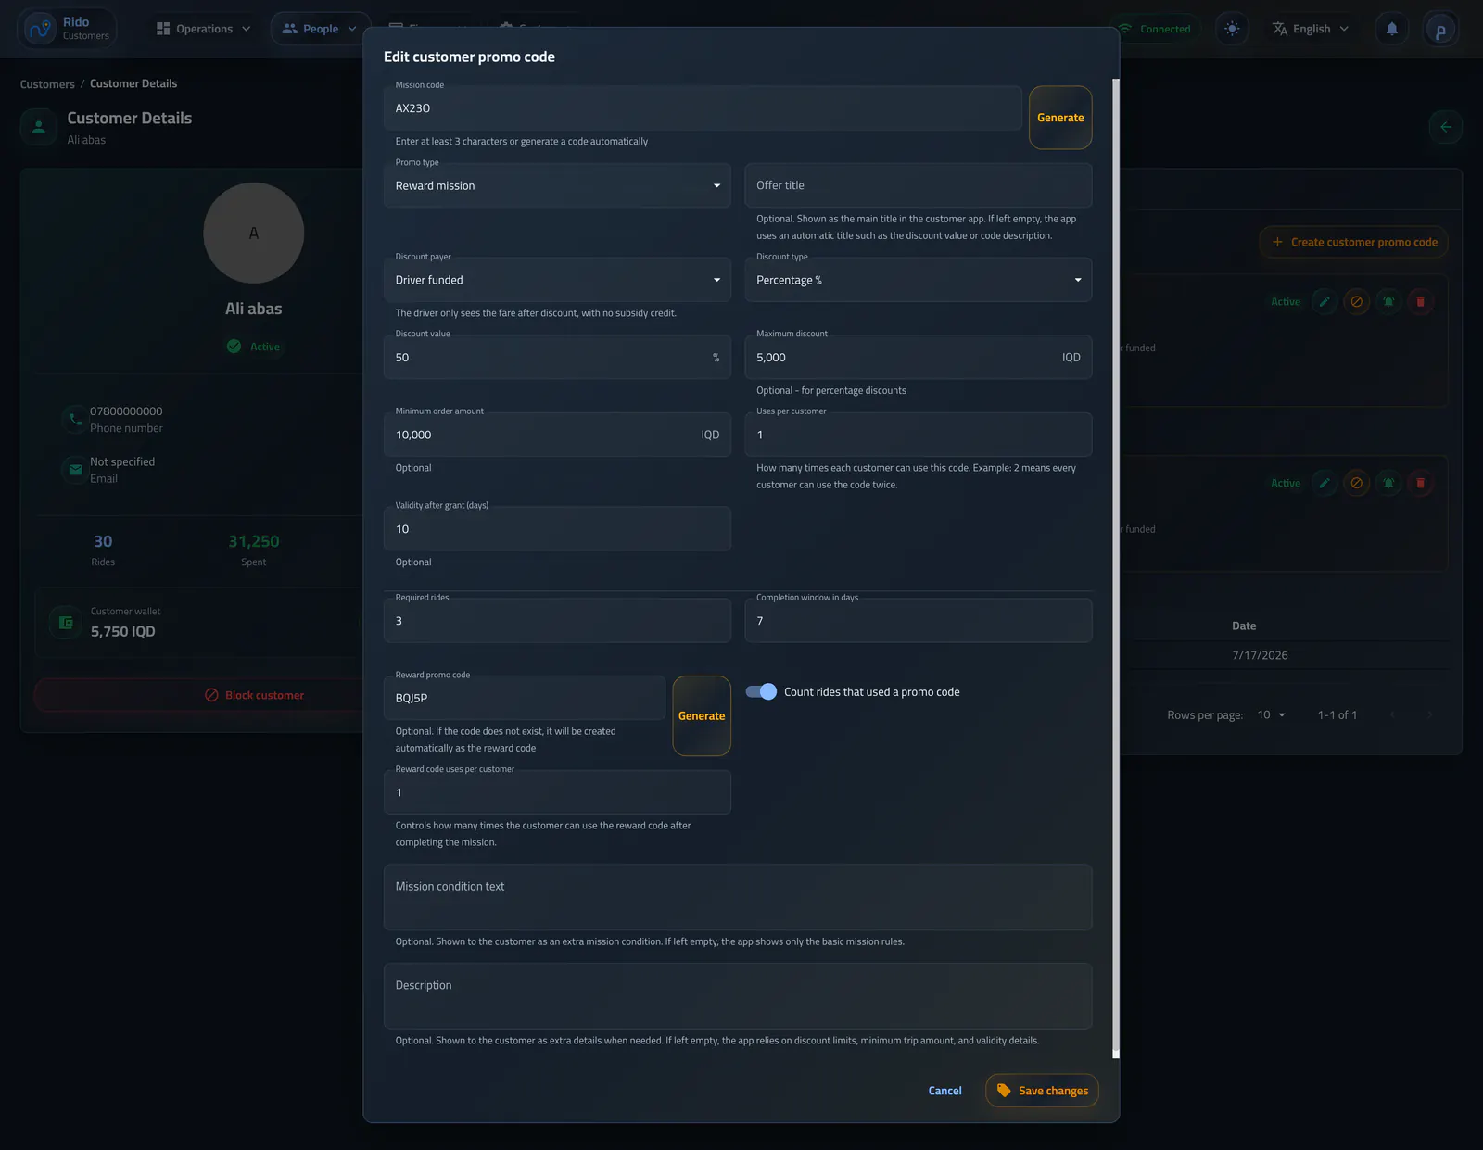The image size is (1483, 1150).
Task: Click the Ali abas avatar circle
Action: (x=253, y=233)
